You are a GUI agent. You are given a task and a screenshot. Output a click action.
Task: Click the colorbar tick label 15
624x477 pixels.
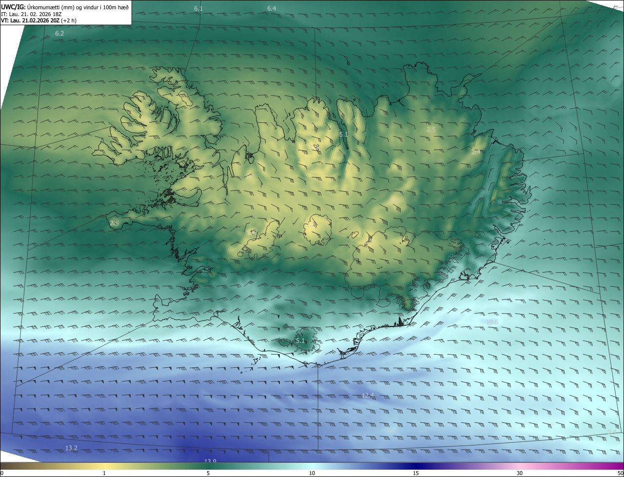point(416,473)
